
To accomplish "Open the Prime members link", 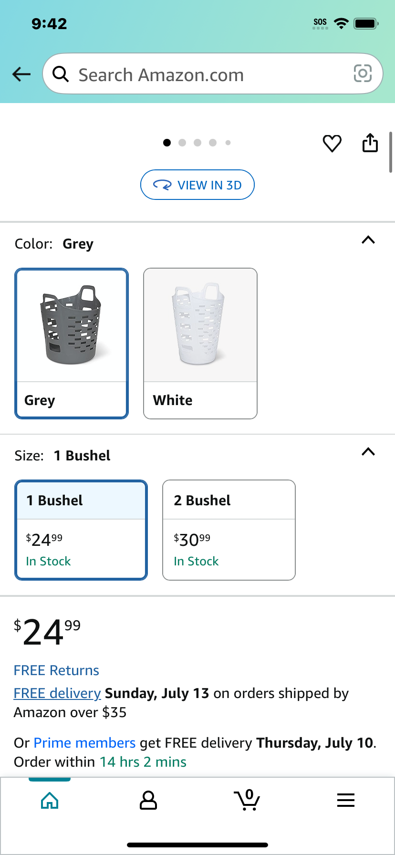I will [x=84, y=743].
